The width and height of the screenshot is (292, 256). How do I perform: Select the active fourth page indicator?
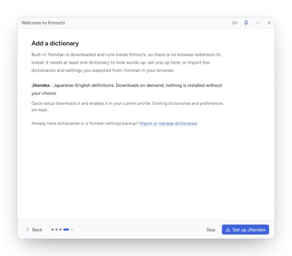tap(66, 230)
